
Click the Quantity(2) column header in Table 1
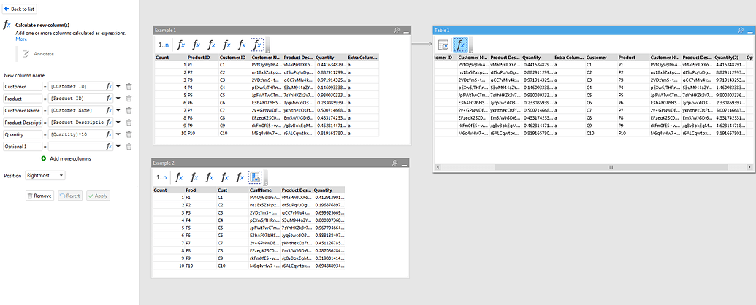point(729,58)
